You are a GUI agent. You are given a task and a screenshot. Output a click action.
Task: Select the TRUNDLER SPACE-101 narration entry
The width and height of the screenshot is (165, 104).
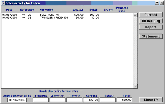[x=54, y=18]
